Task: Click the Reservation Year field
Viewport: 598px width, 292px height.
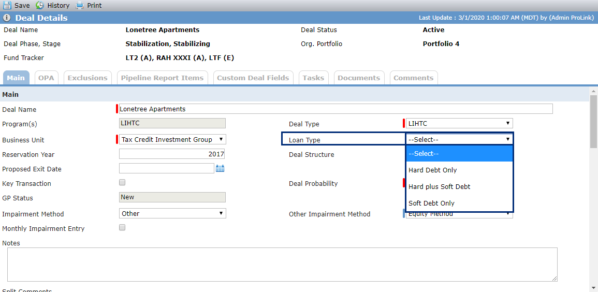Action: pos(172,154)
